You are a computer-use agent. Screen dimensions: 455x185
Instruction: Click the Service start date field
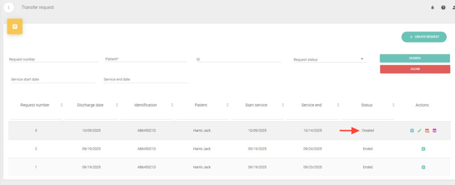(x=53, y=80)
